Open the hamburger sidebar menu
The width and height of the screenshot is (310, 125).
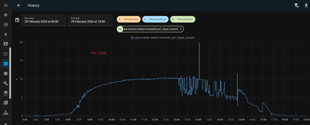[x=6, y=5]
